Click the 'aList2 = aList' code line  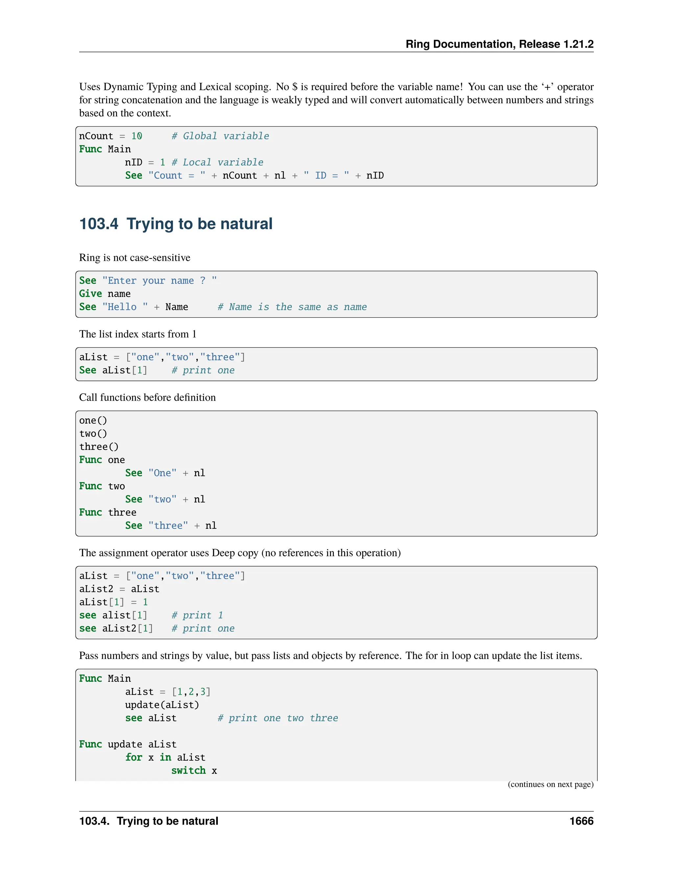coord(119,589)
